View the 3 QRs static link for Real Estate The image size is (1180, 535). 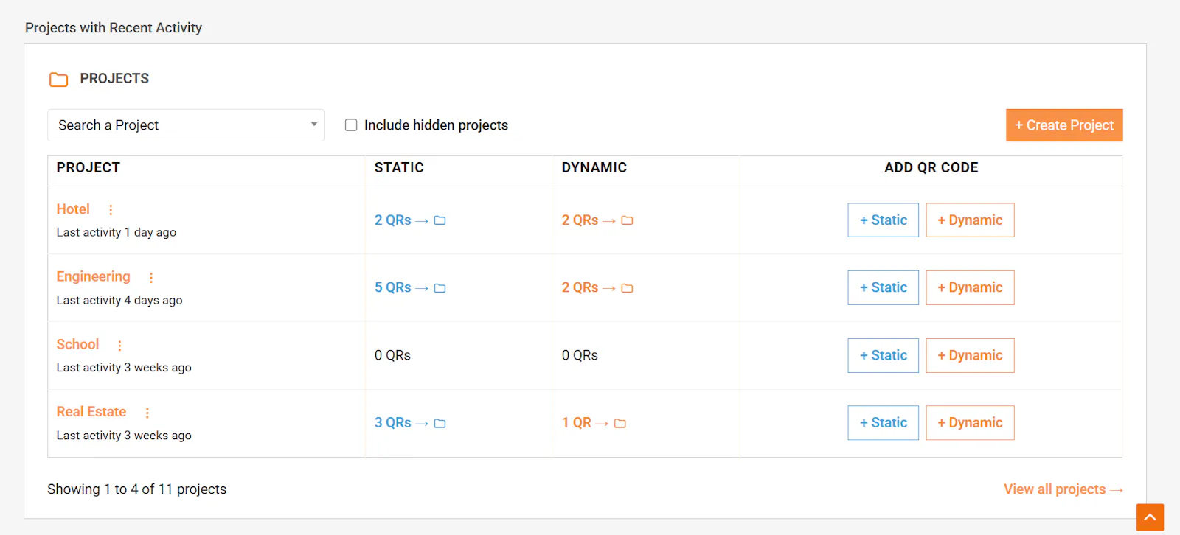tap(393, 423)
